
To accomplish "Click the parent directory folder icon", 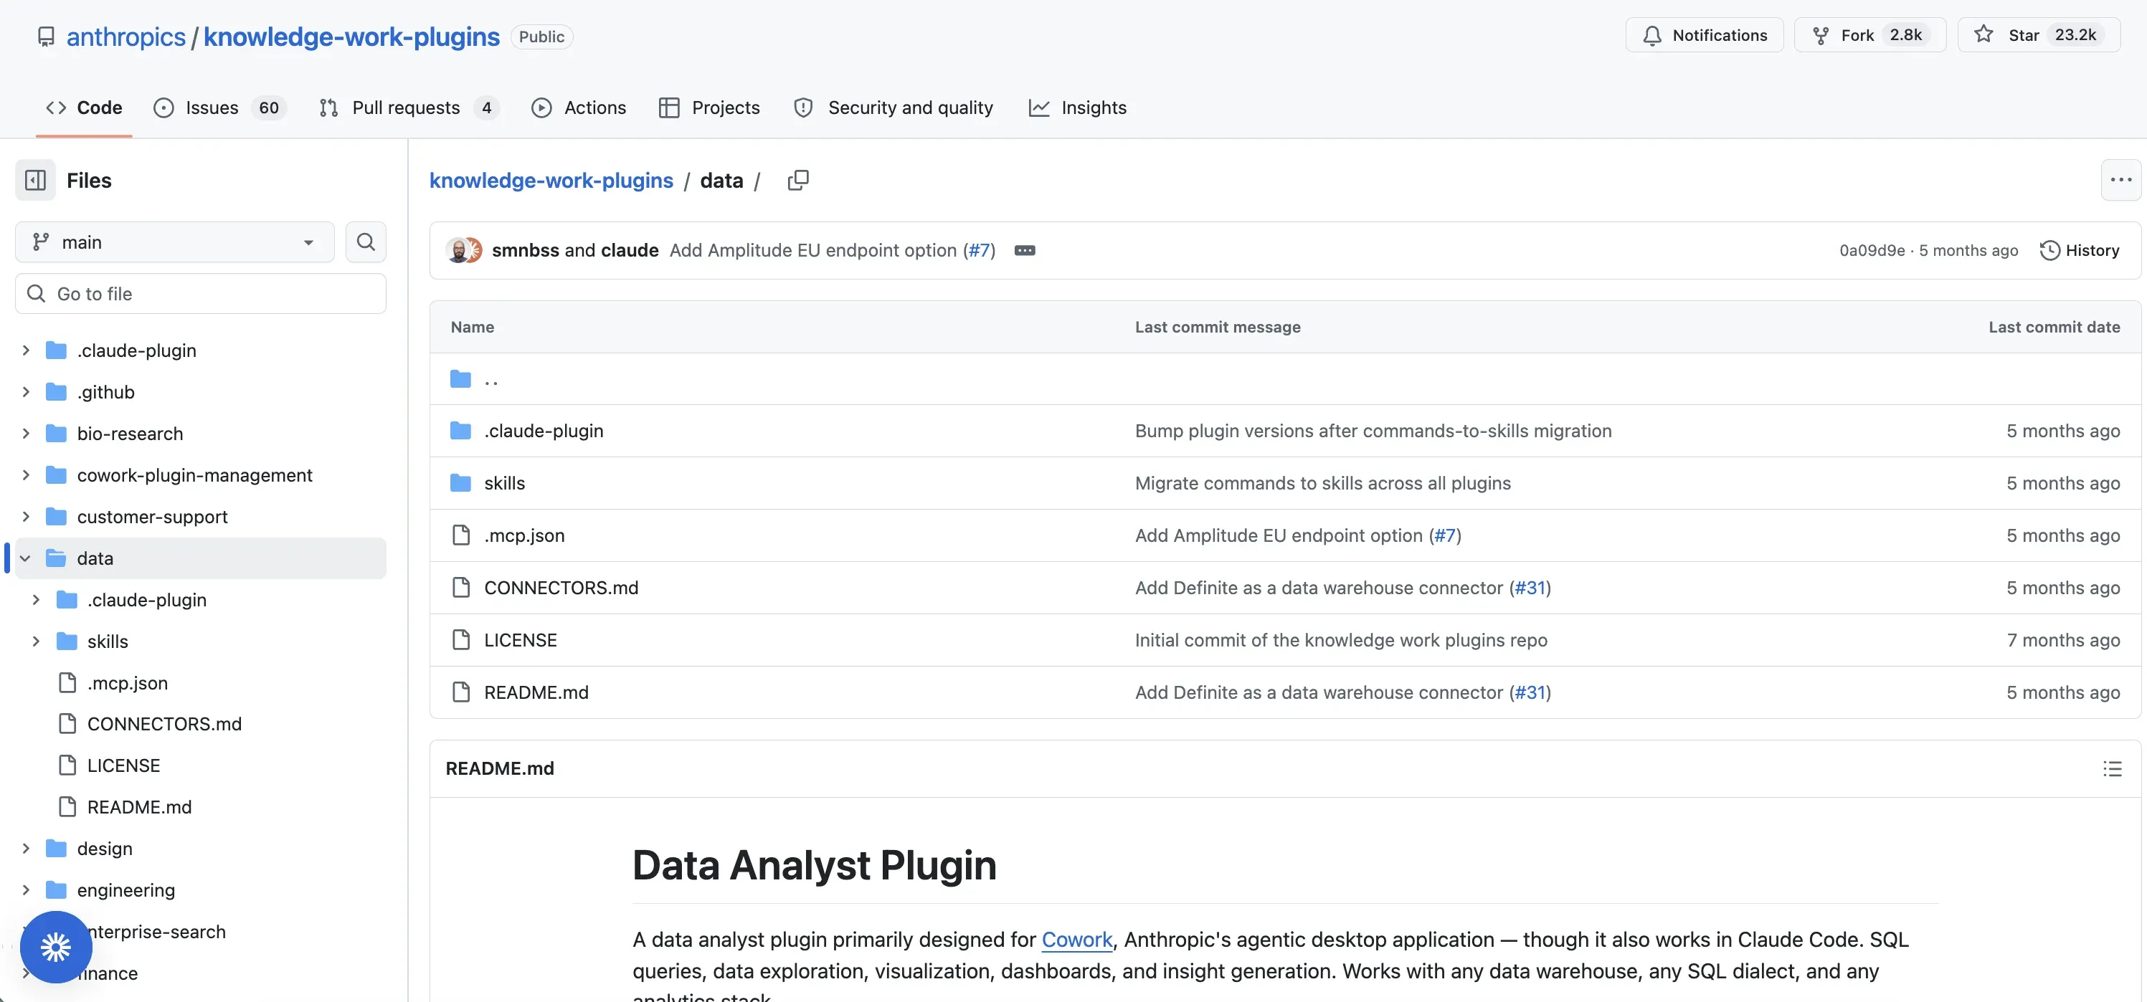I will [460, 379].
